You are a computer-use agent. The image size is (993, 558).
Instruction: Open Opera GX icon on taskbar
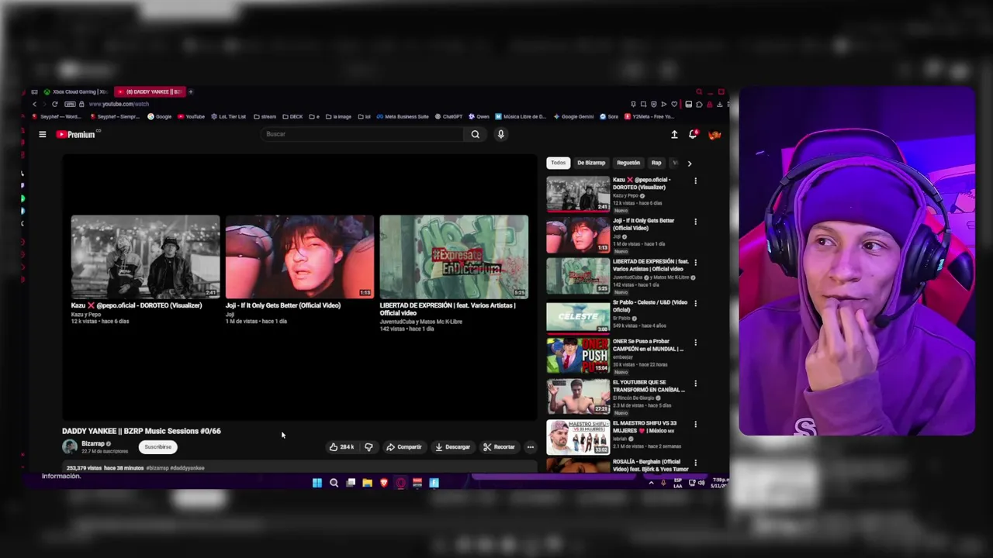(400, 483)
